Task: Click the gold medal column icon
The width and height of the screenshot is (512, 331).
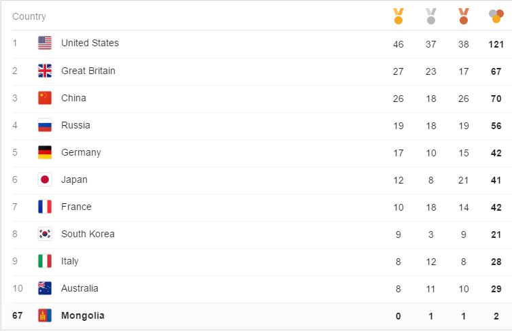Action: (x=398, y=16)
